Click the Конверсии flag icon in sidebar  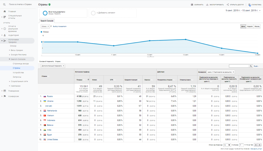(5, 96)
